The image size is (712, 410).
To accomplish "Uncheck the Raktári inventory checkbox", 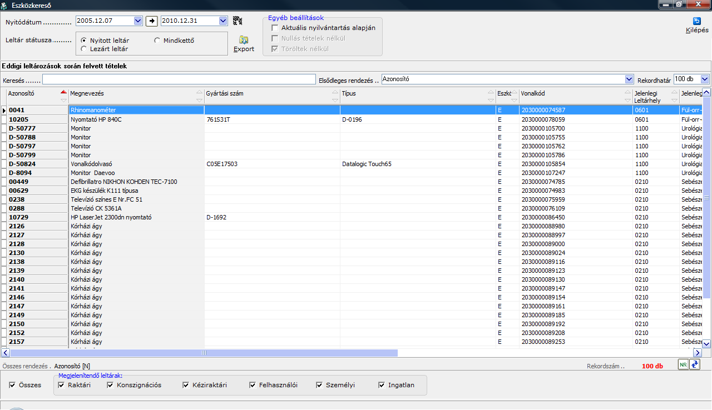I will pos(62,385).
